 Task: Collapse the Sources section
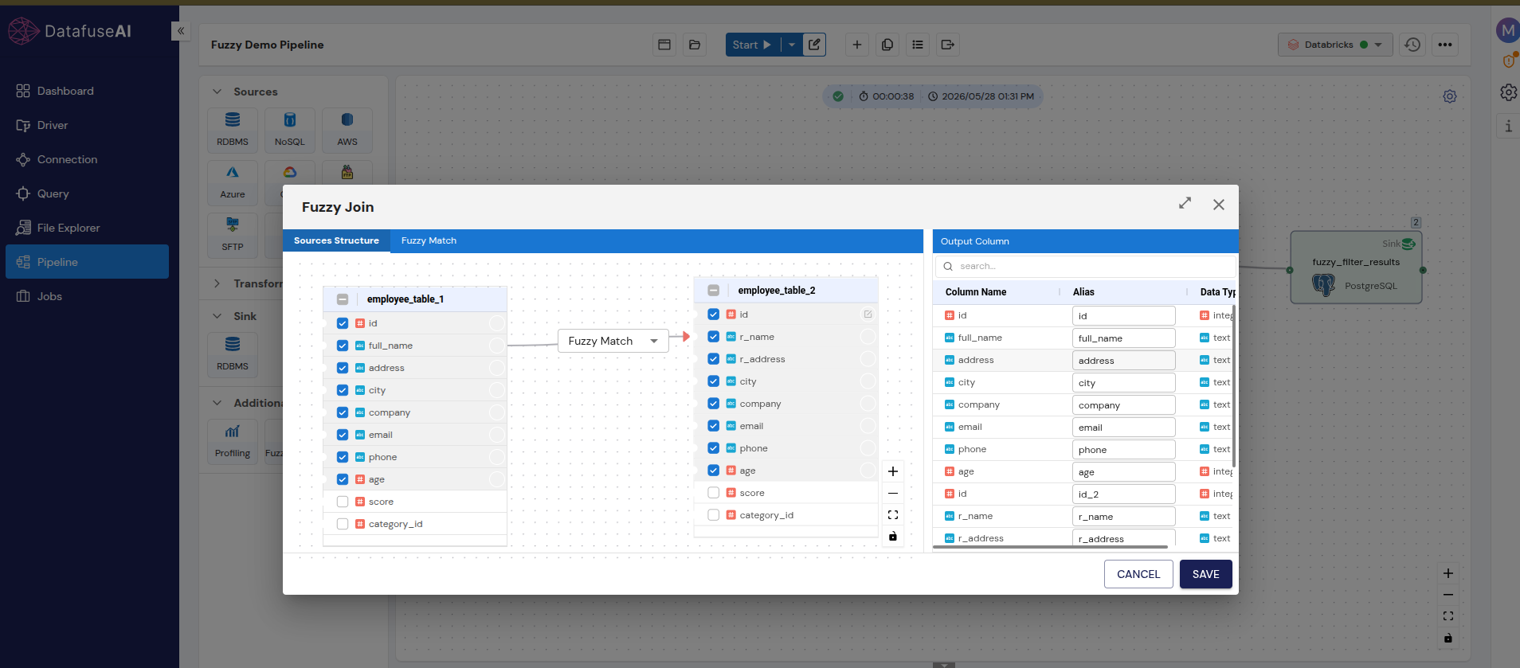pos(217,92)
